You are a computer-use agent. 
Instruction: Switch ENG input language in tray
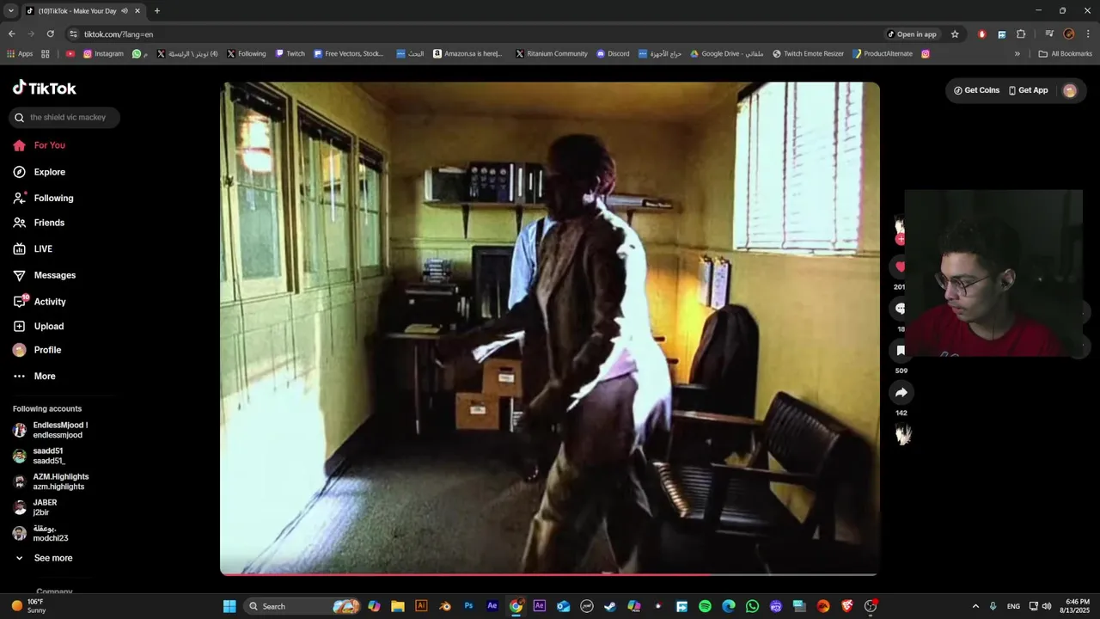click(1013, 606)
